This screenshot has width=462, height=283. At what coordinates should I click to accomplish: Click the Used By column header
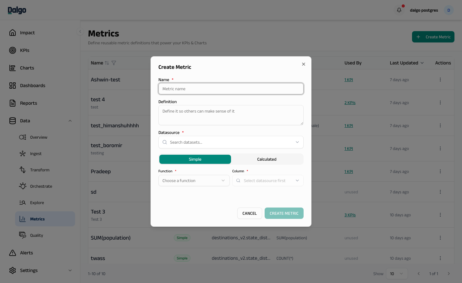click(353, 63)
